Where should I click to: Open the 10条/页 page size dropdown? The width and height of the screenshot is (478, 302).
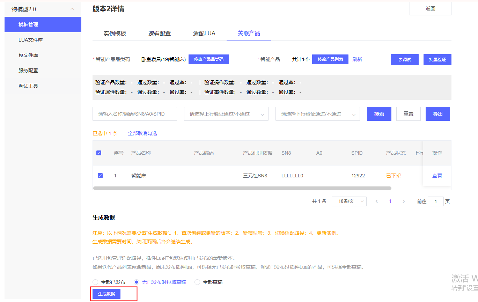[349, 201]
